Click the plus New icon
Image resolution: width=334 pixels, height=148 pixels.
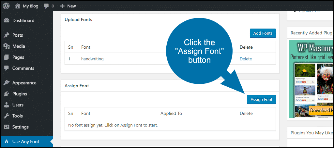click(62, 6)
